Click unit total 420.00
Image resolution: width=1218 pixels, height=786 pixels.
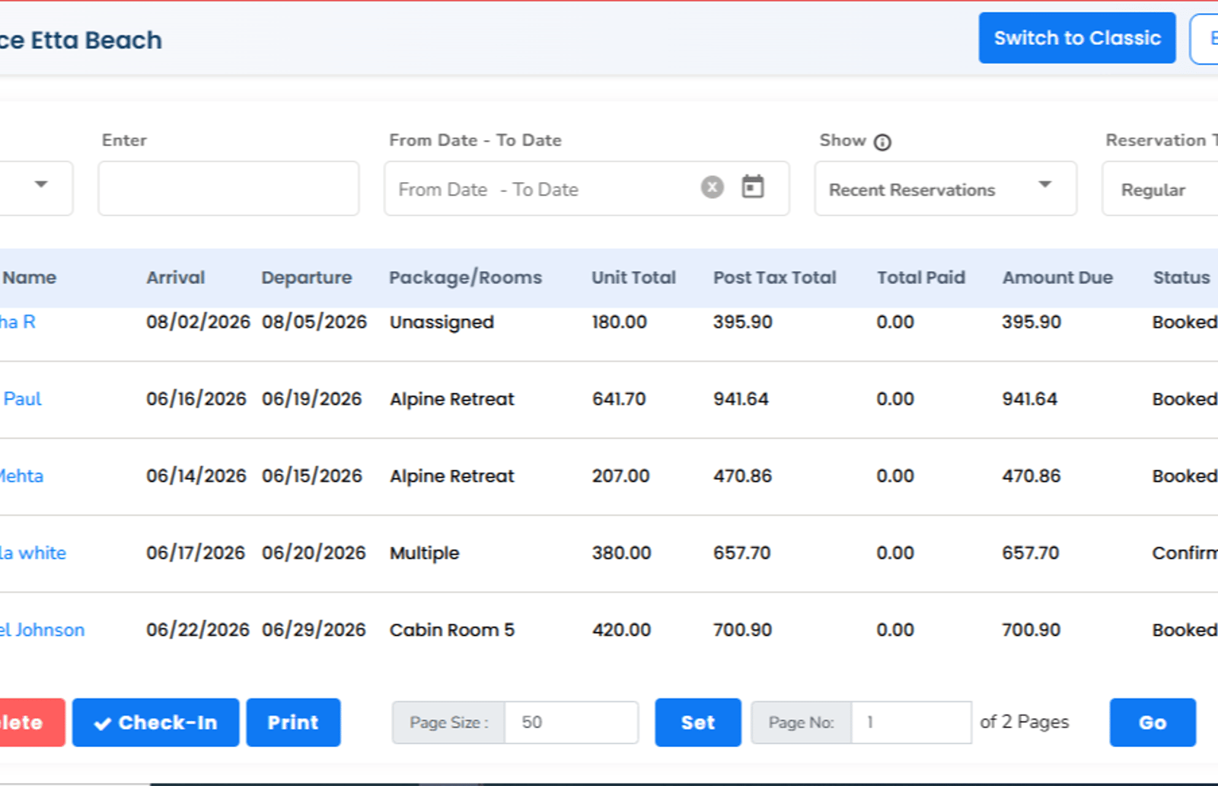pyautogui.click(x=621, y=630)
